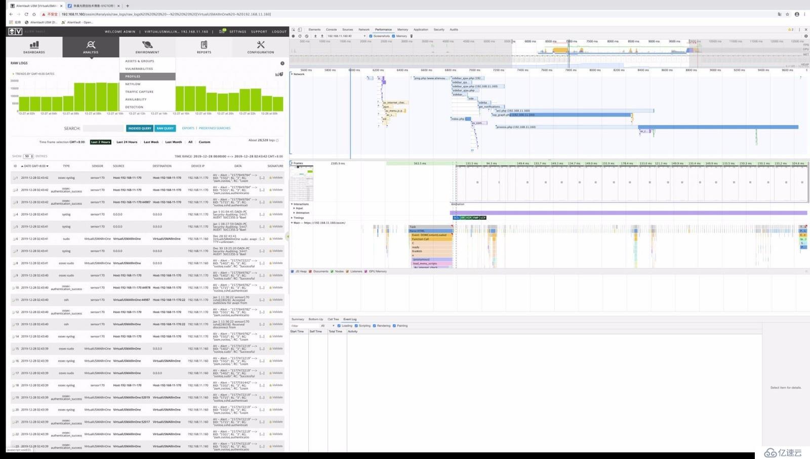Click inside the raw logs search field

point(103,128)
